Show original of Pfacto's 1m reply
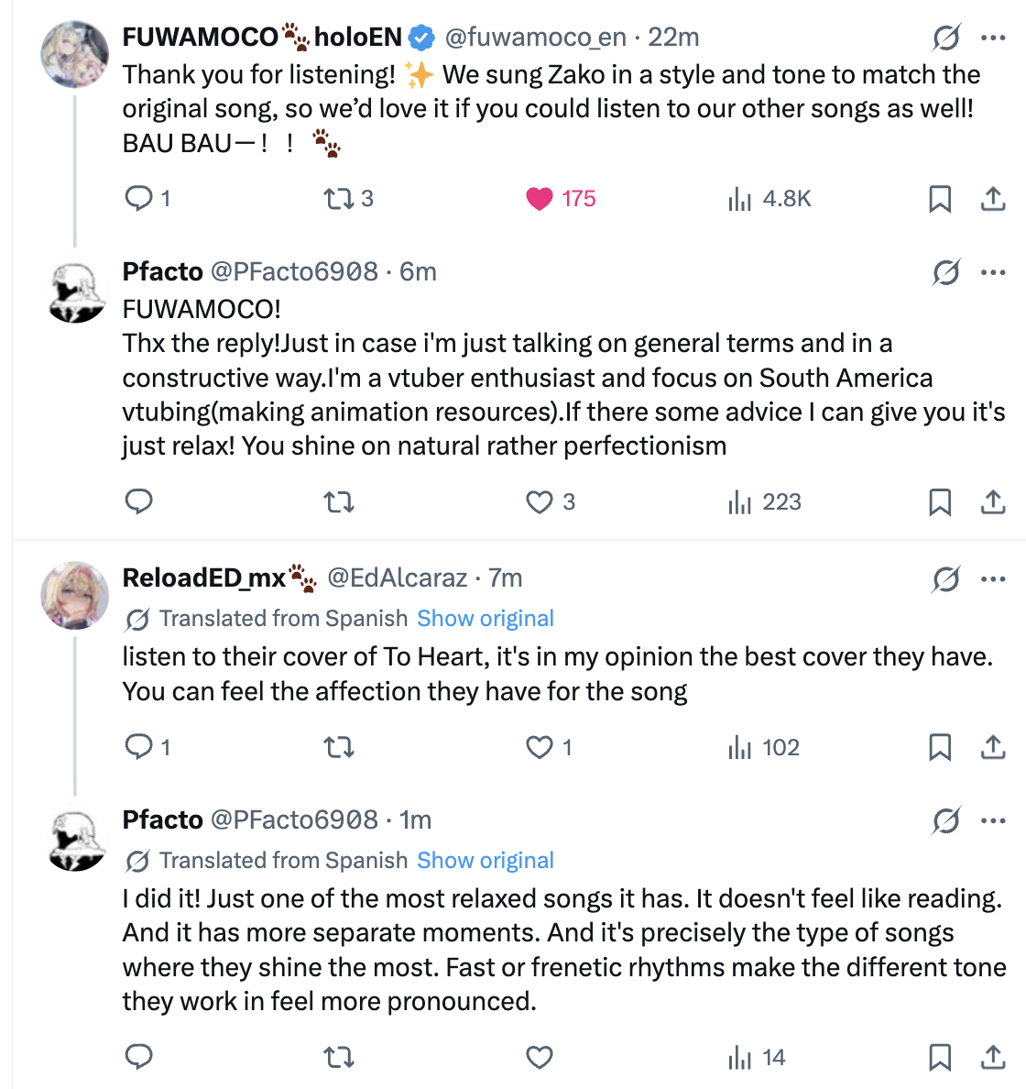1026x1089 pixels. [x=486, y=861]
